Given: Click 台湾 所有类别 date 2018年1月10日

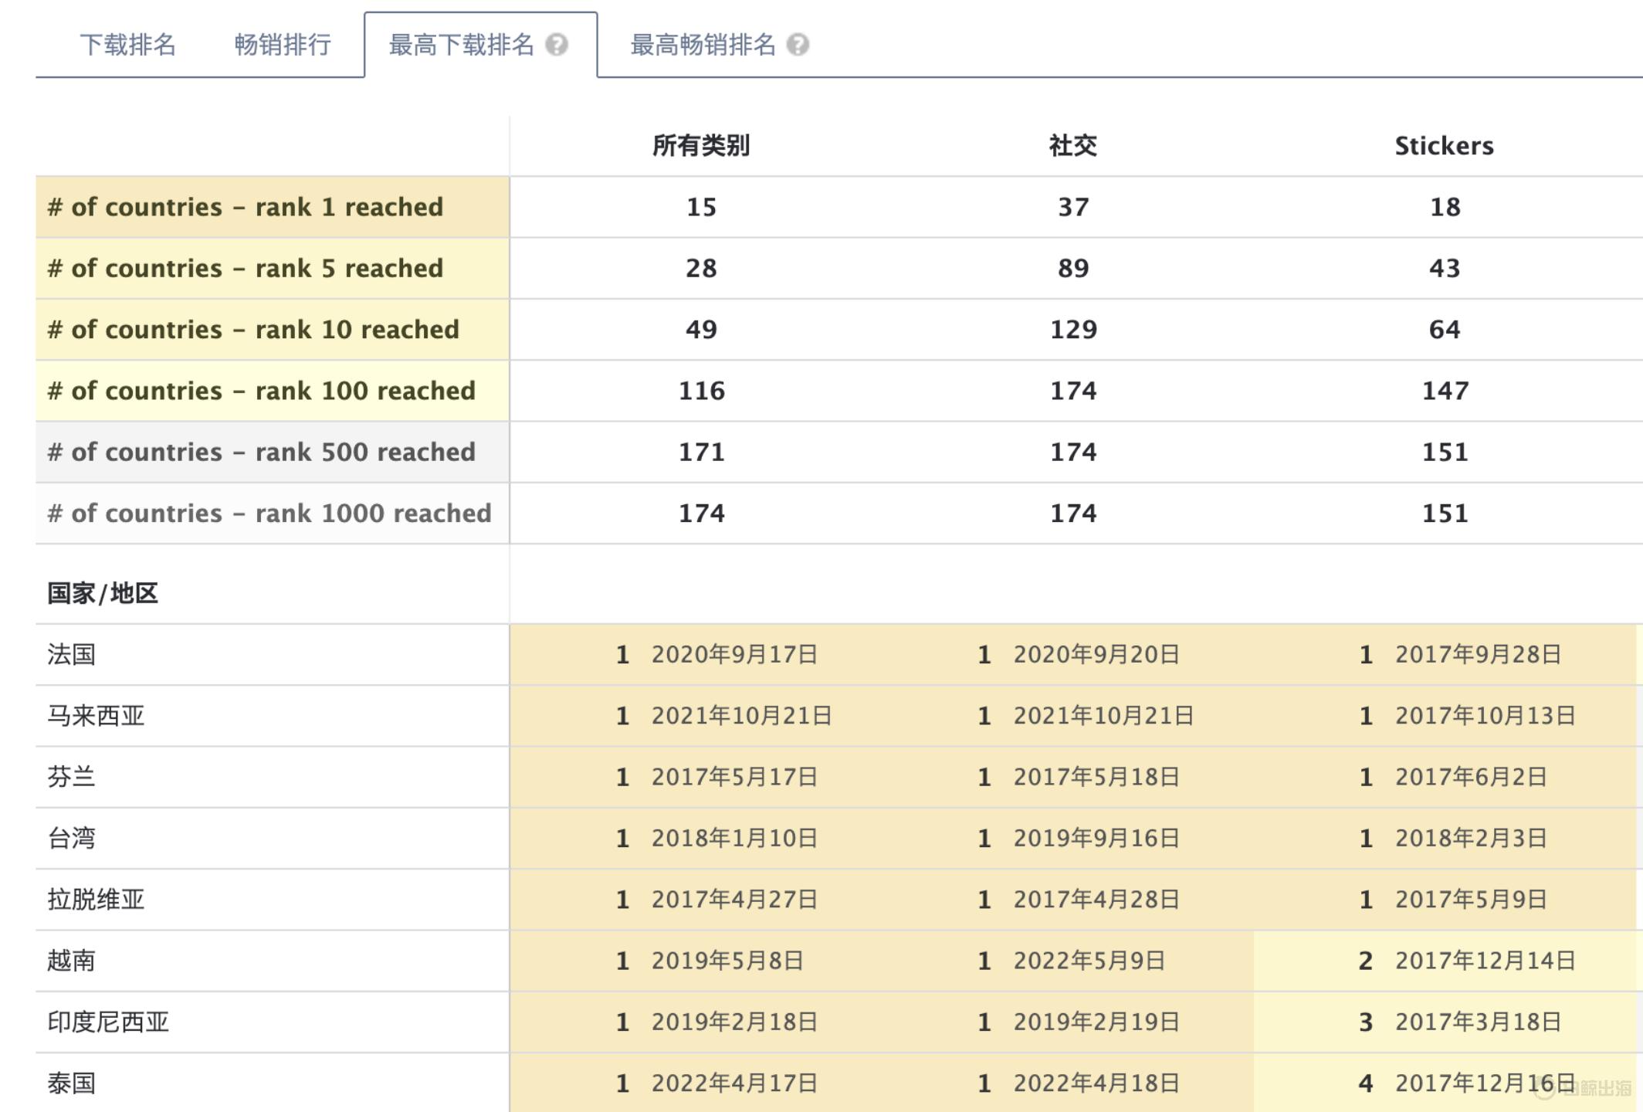Looking at the screenshot, I should [733, 839].
